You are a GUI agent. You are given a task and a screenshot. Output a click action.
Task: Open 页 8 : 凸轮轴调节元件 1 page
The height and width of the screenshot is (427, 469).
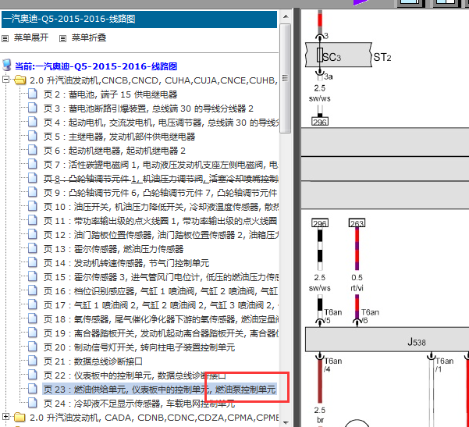click(161, 179)
